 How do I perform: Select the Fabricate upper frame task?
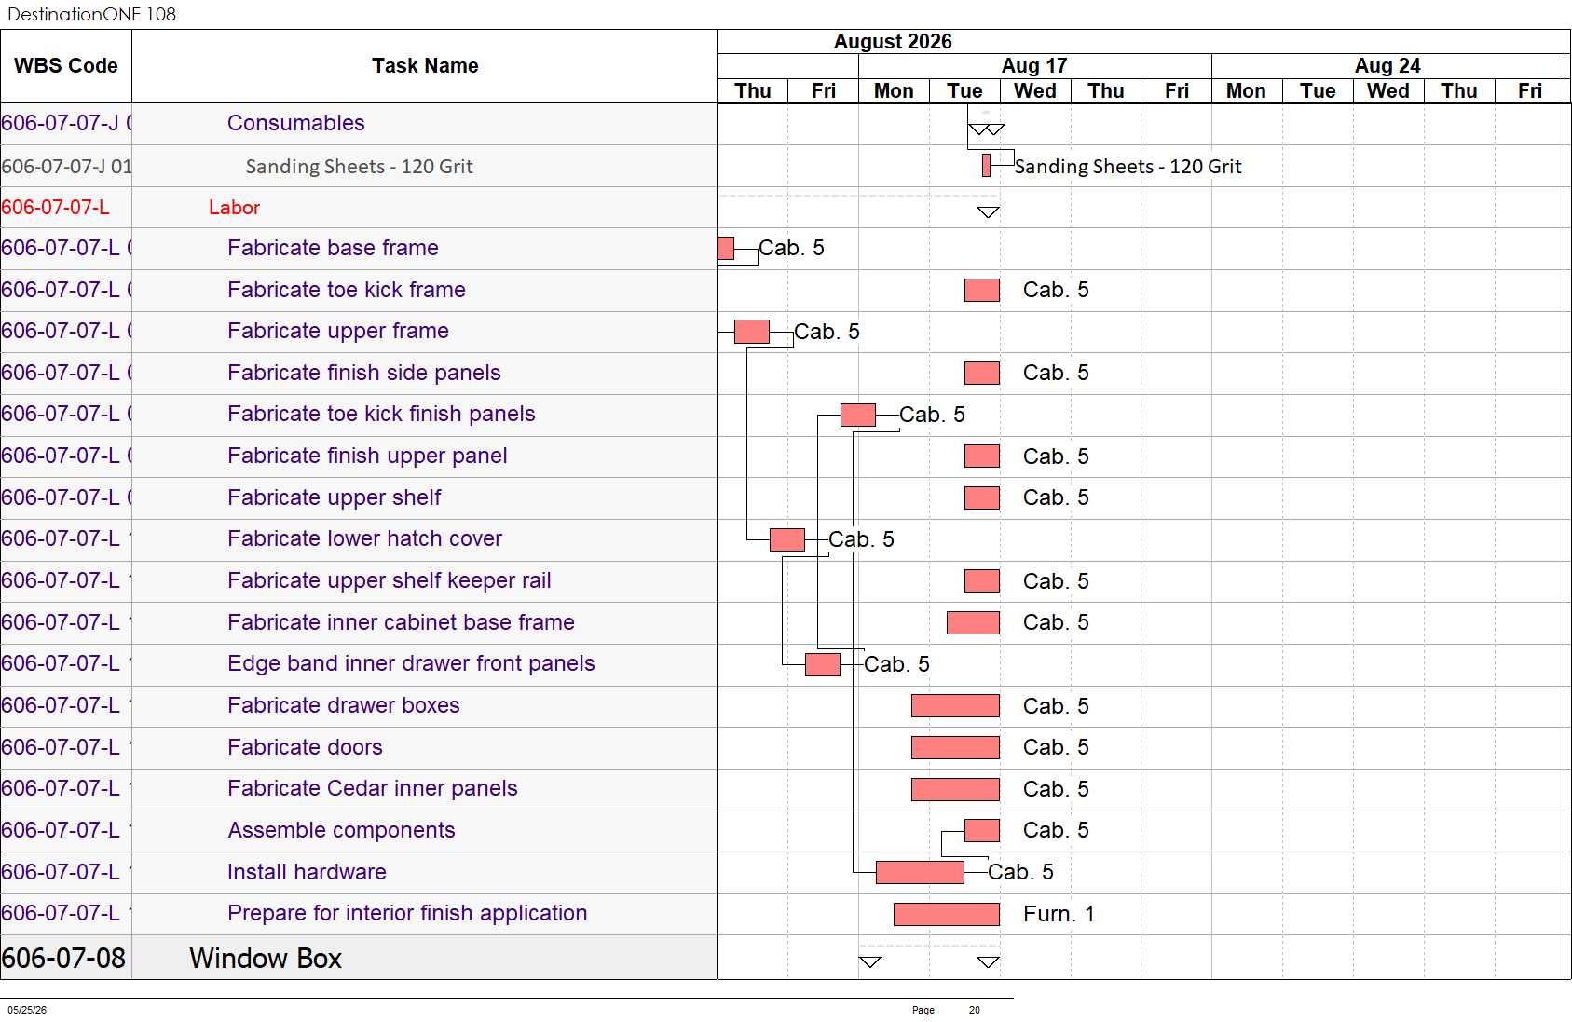point(338,331)
